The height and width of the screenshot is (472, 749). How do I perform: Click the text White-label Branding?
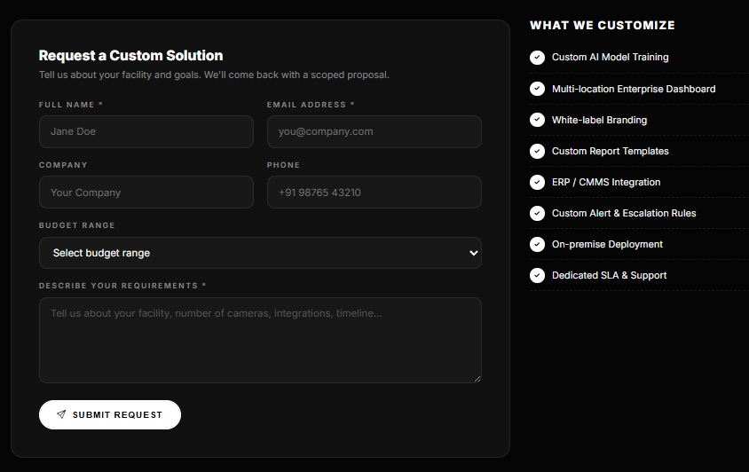600,120
